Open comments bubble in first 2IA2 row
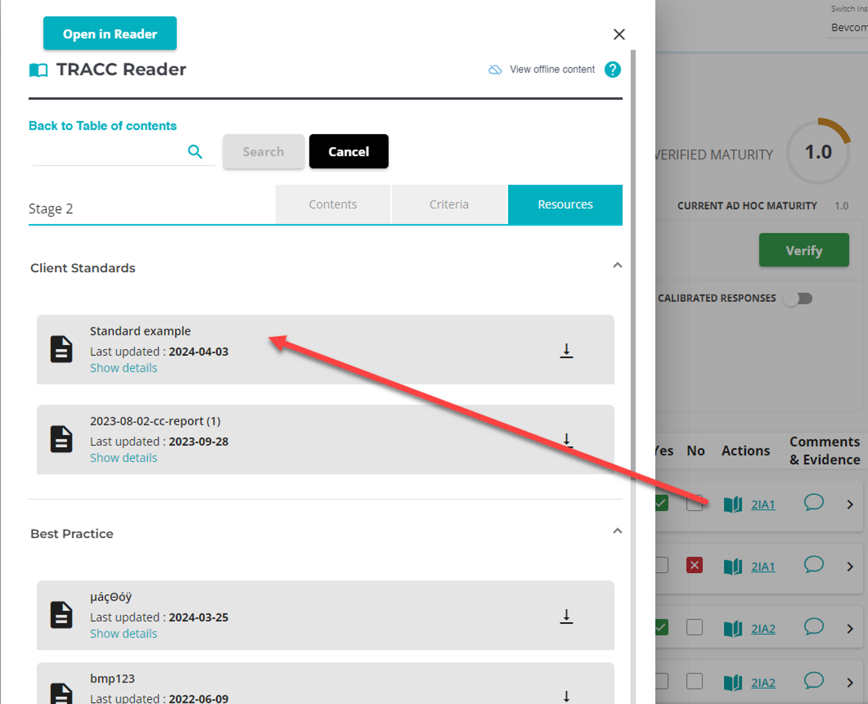The image size is (868, 704). click(x=814, y=627)
